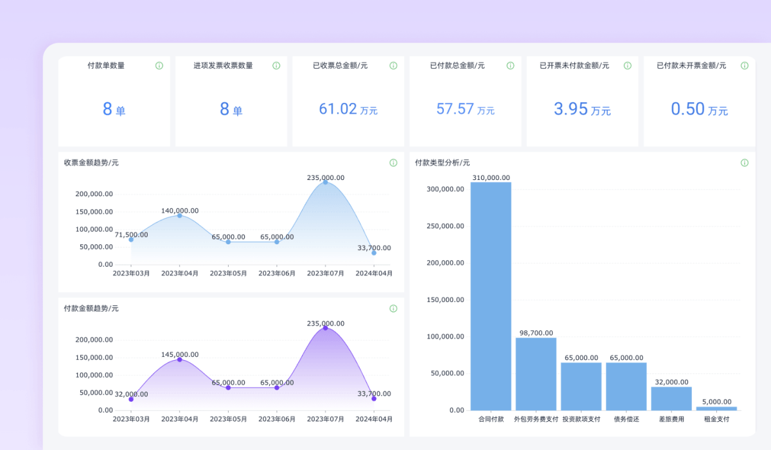Viewport: 771px width, 450px height.
Task: Click the 付款类型分析/元 chart title
Action: click(442, 163)
